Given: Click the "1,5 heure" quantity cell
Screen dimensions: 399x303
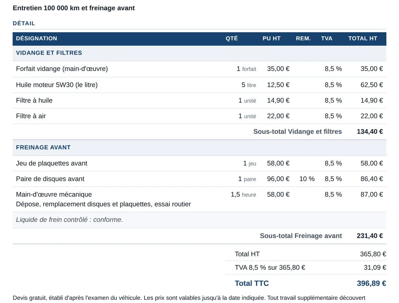Looking at the screenshot, I should (243, 195).
